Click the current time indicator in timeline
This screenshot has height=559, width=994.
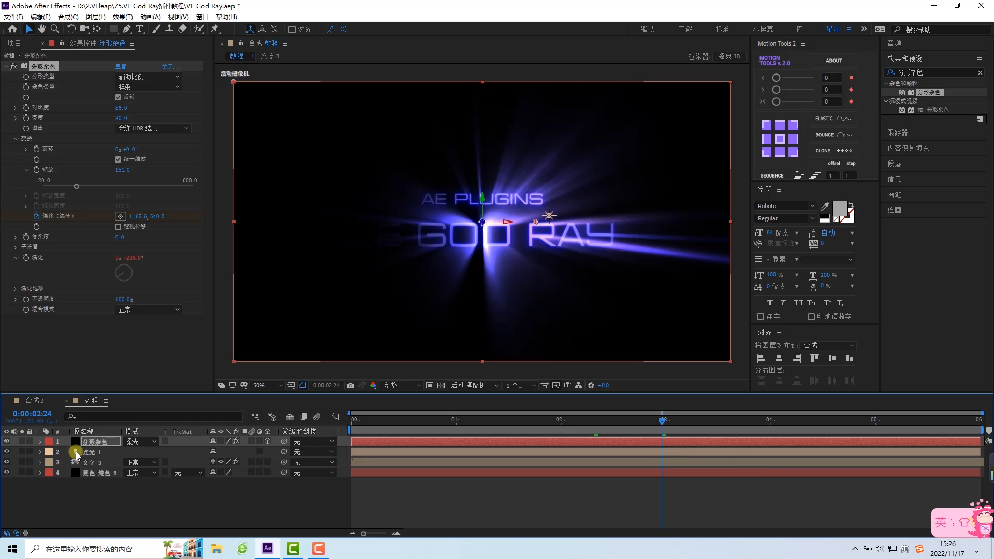662,420
